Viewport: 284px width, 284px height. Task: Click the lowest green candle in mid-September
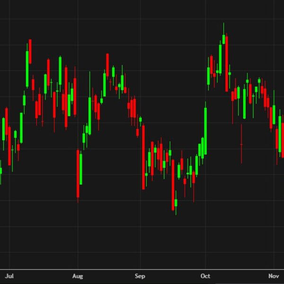click(176, 203)
